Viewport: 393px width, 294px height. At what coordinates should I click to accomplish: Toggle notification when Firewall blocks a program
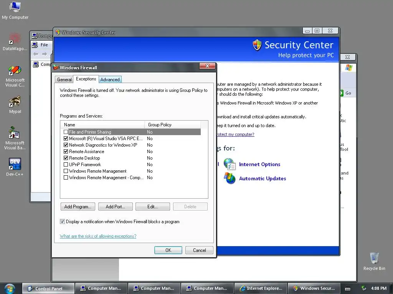click(62, 221)
